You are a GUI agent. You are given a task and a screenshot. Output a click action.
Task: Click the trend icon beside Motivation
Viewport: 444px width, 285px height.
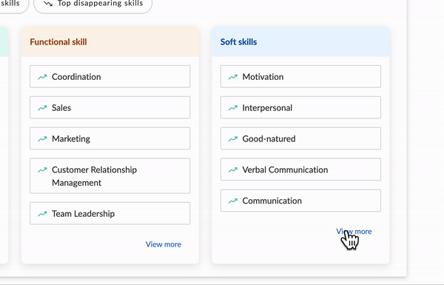(x=233, y=77)
